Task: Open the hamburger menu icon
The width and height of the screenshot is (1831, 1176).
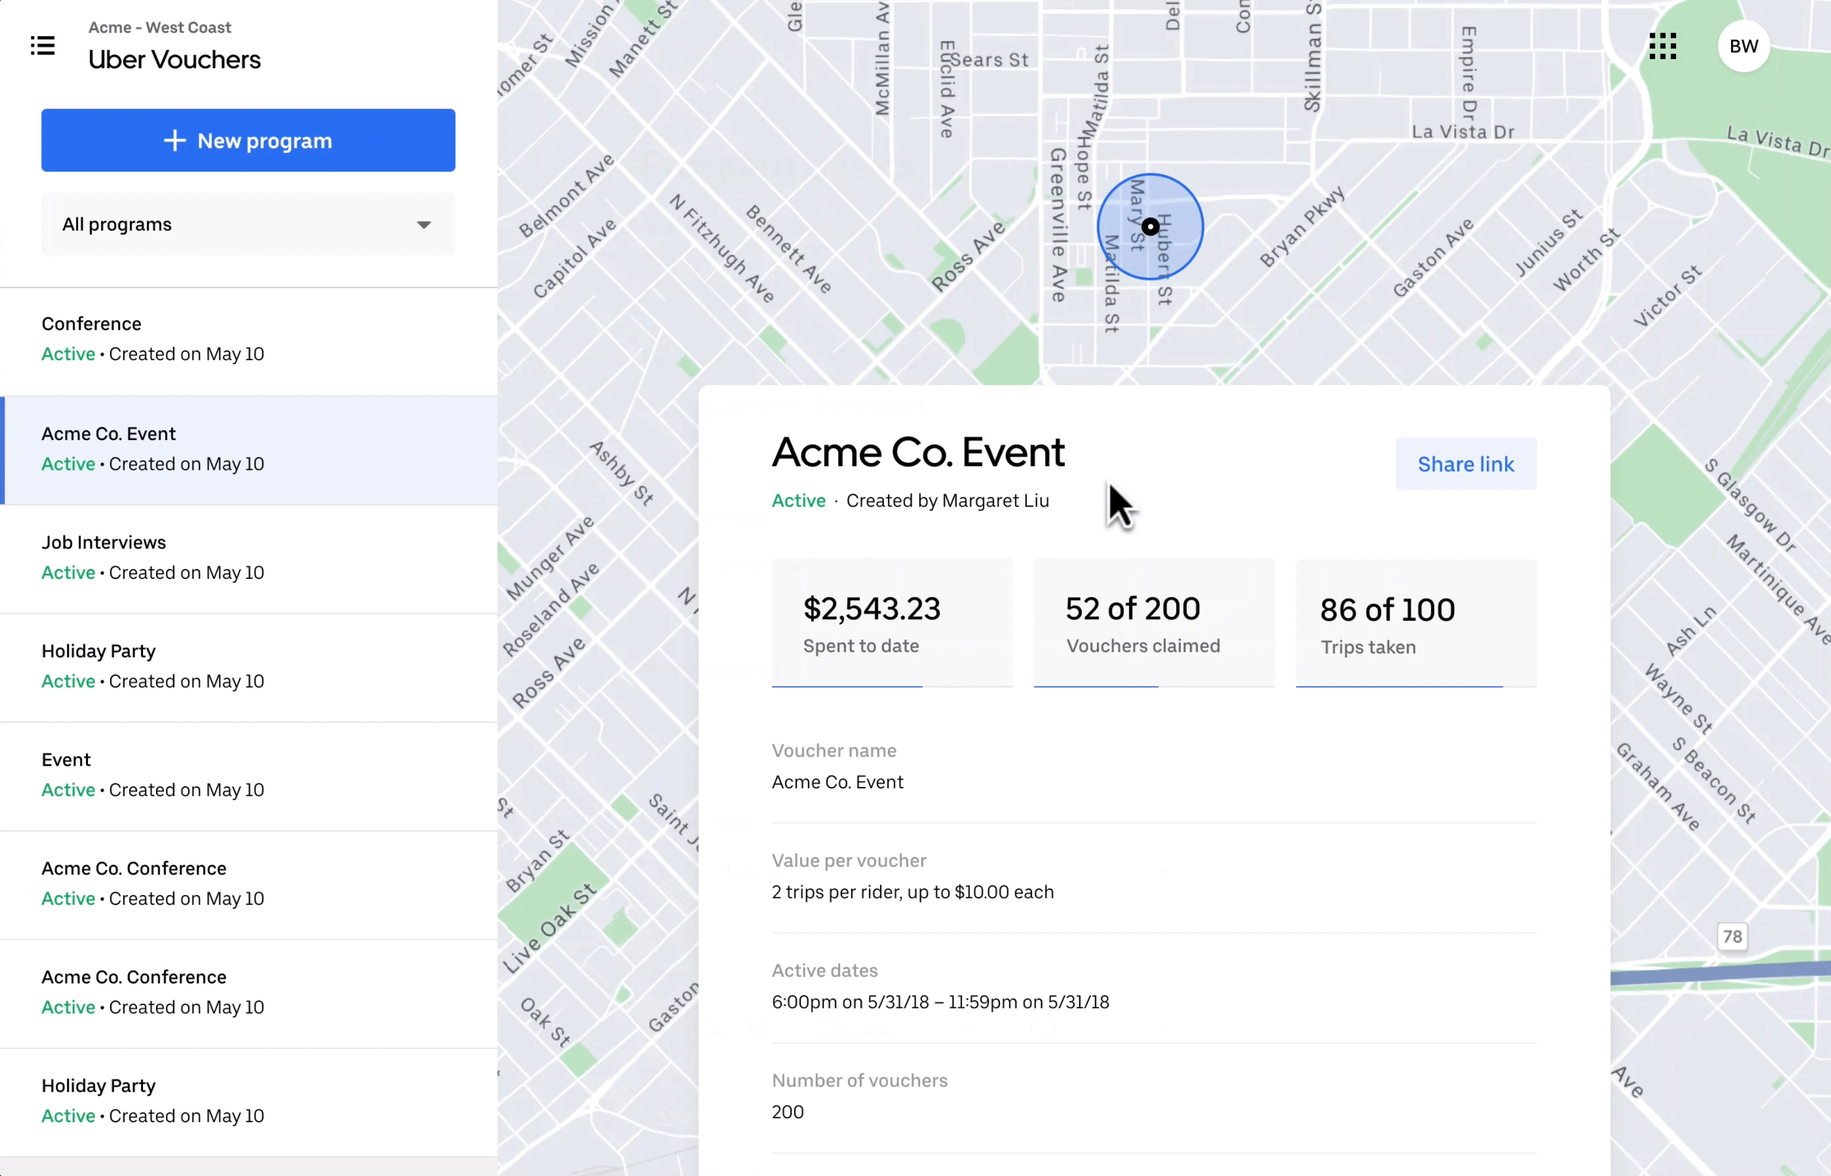Action: point(43,46)
